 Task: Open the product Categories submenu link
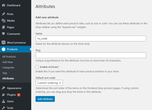(8, 67)
